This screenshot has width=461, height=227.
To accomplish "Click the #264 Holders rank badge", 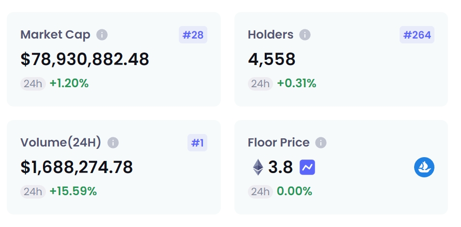I will [417, 35].
